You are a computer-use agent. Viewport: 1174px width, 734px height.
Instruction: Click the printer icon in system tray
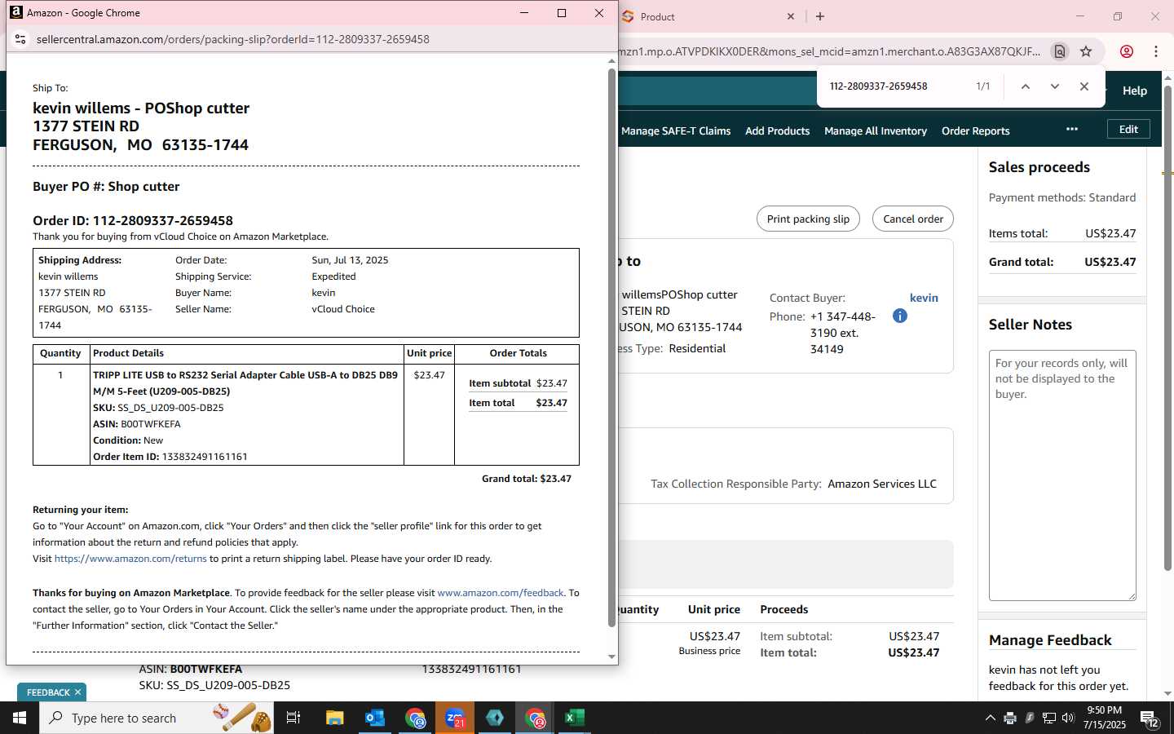1010,718
